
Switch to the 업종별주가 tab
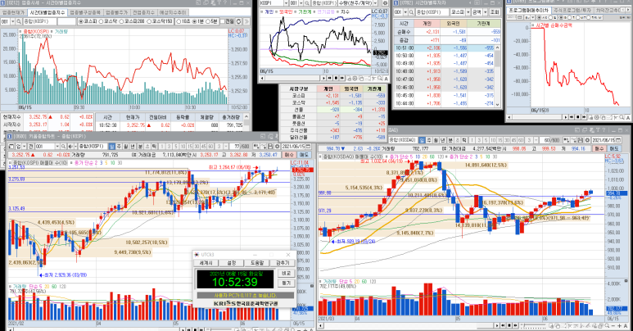pos(116,12)
